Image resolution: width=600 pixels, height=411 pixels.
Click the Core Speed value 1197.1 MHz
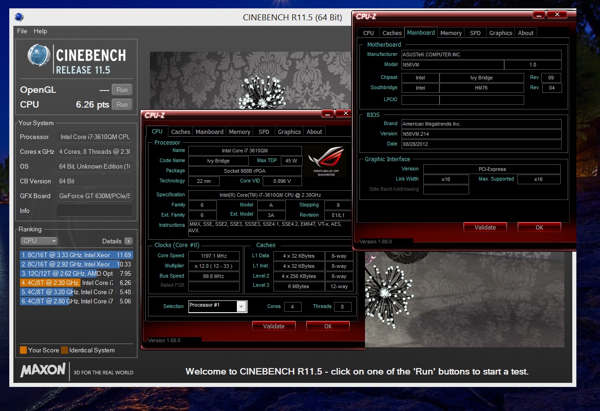[214, 256]
